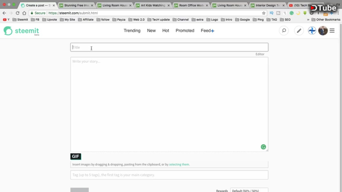Click the green Grammarly icon in editor
This screenshot has width=342, height=192.
[x=263, y=147]
